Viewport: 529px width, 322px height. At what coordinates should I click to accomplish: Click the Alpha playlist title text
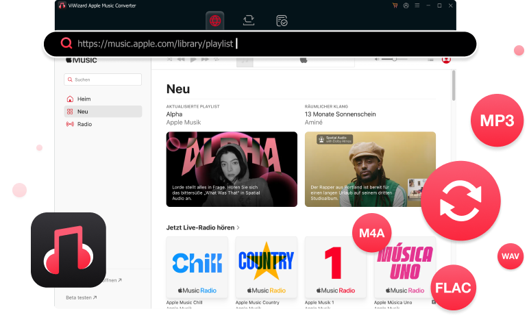(174, 114)
